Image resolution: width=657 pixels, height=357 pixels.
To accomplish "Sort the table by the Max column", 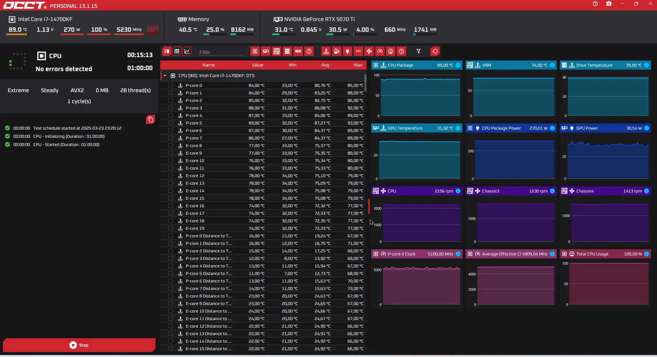I will (358, 65).
